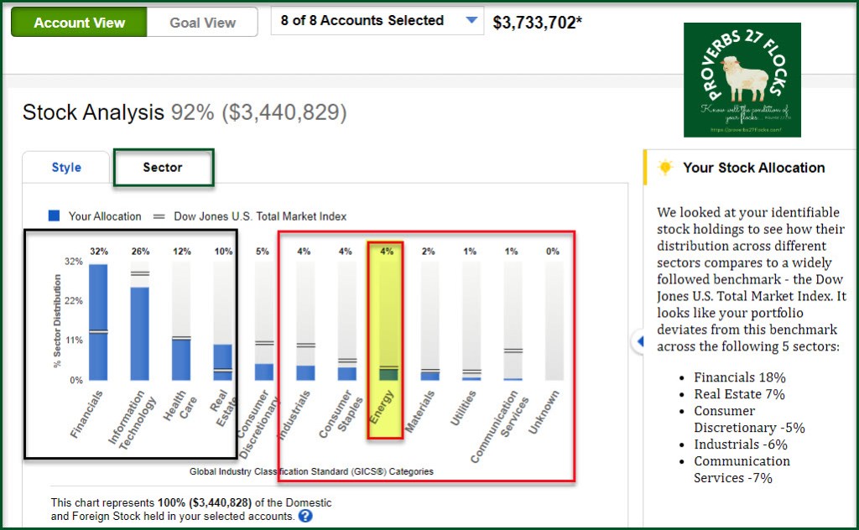Click the Financials bar in the chart

[98, 322]
